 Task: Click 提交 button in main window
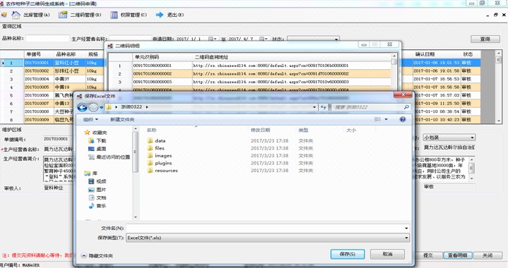point(428,255)
